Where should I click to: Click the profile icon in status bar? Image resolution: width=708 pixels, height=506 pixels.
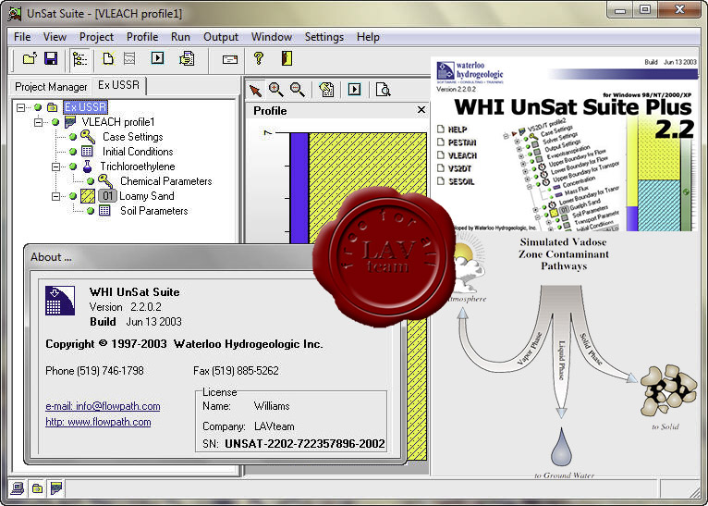click(x=56, y=487)
